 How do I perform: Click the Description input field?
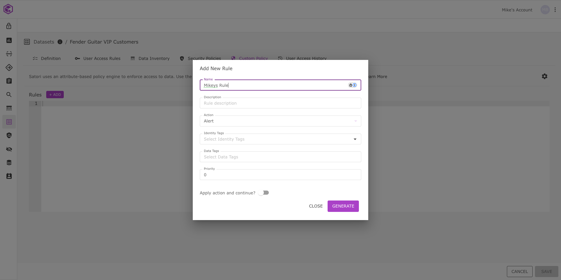(280, 103)
